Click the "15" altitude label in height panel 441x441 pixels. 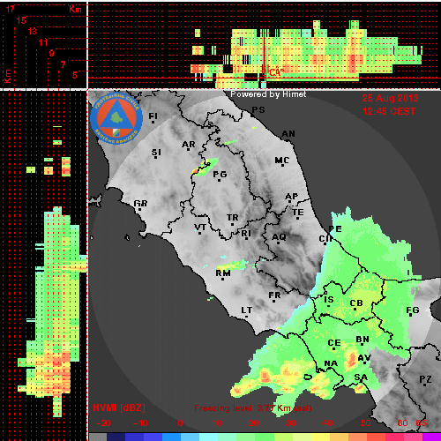click(x=21, y=20)
